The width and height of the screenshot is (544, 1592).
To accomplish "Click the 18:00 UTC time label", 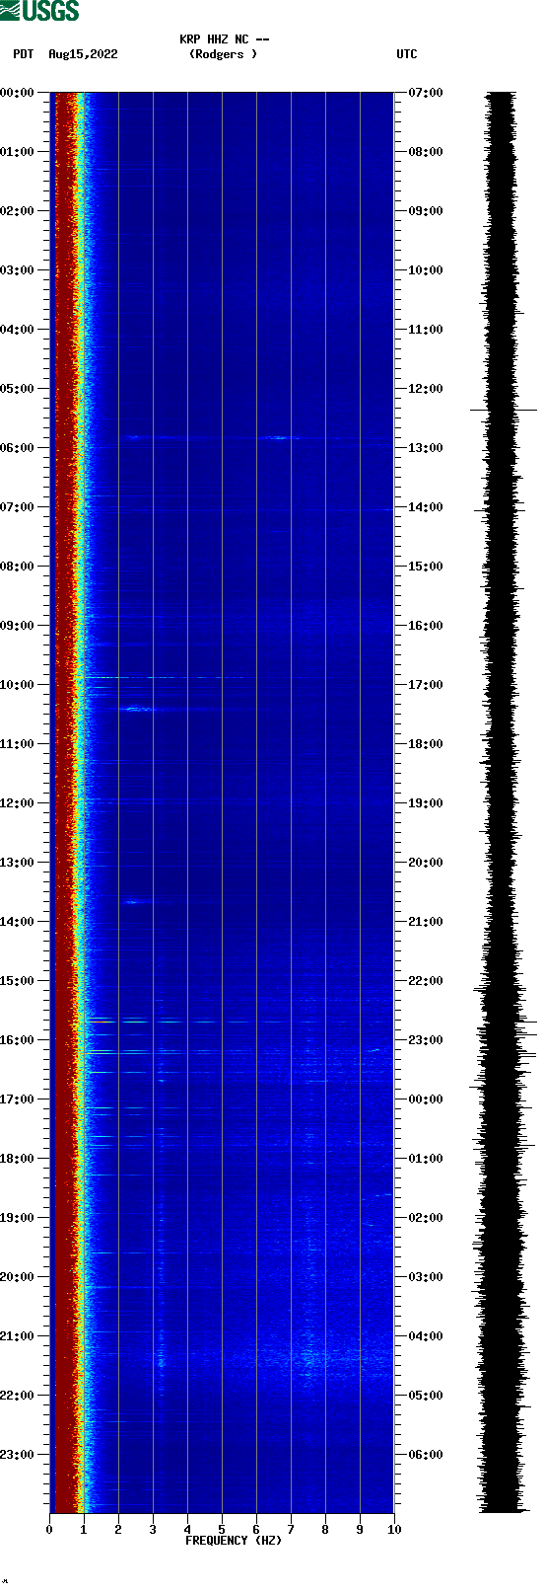I will (426, 744).
